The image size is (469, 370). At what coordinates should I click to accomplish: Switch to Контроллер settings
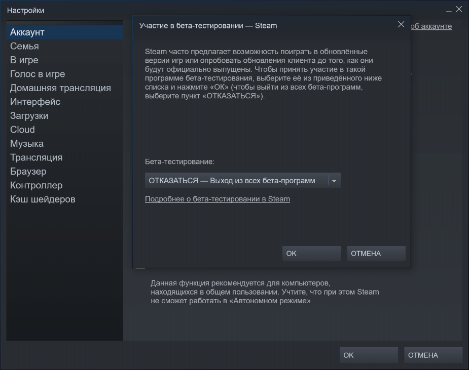pyautogui.click(x=64, y=185)
